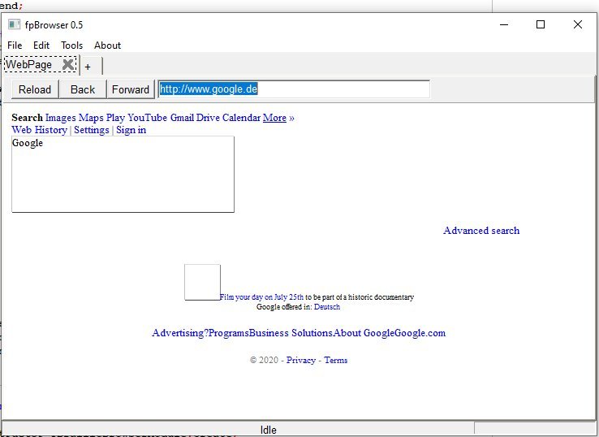Click the Sign in link

point(131,130)
